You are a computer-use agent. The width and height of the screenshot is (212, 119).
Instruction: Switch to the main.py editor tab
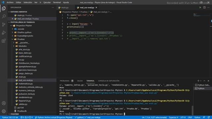tap(65, 8)
